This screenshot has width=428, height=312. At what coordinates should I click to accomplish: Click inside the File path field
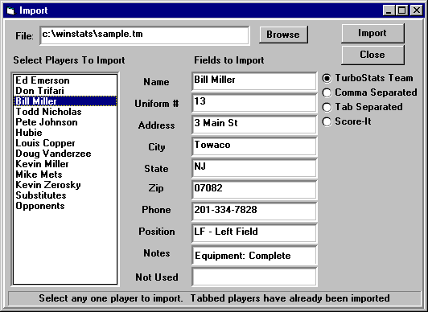(144, 35)
